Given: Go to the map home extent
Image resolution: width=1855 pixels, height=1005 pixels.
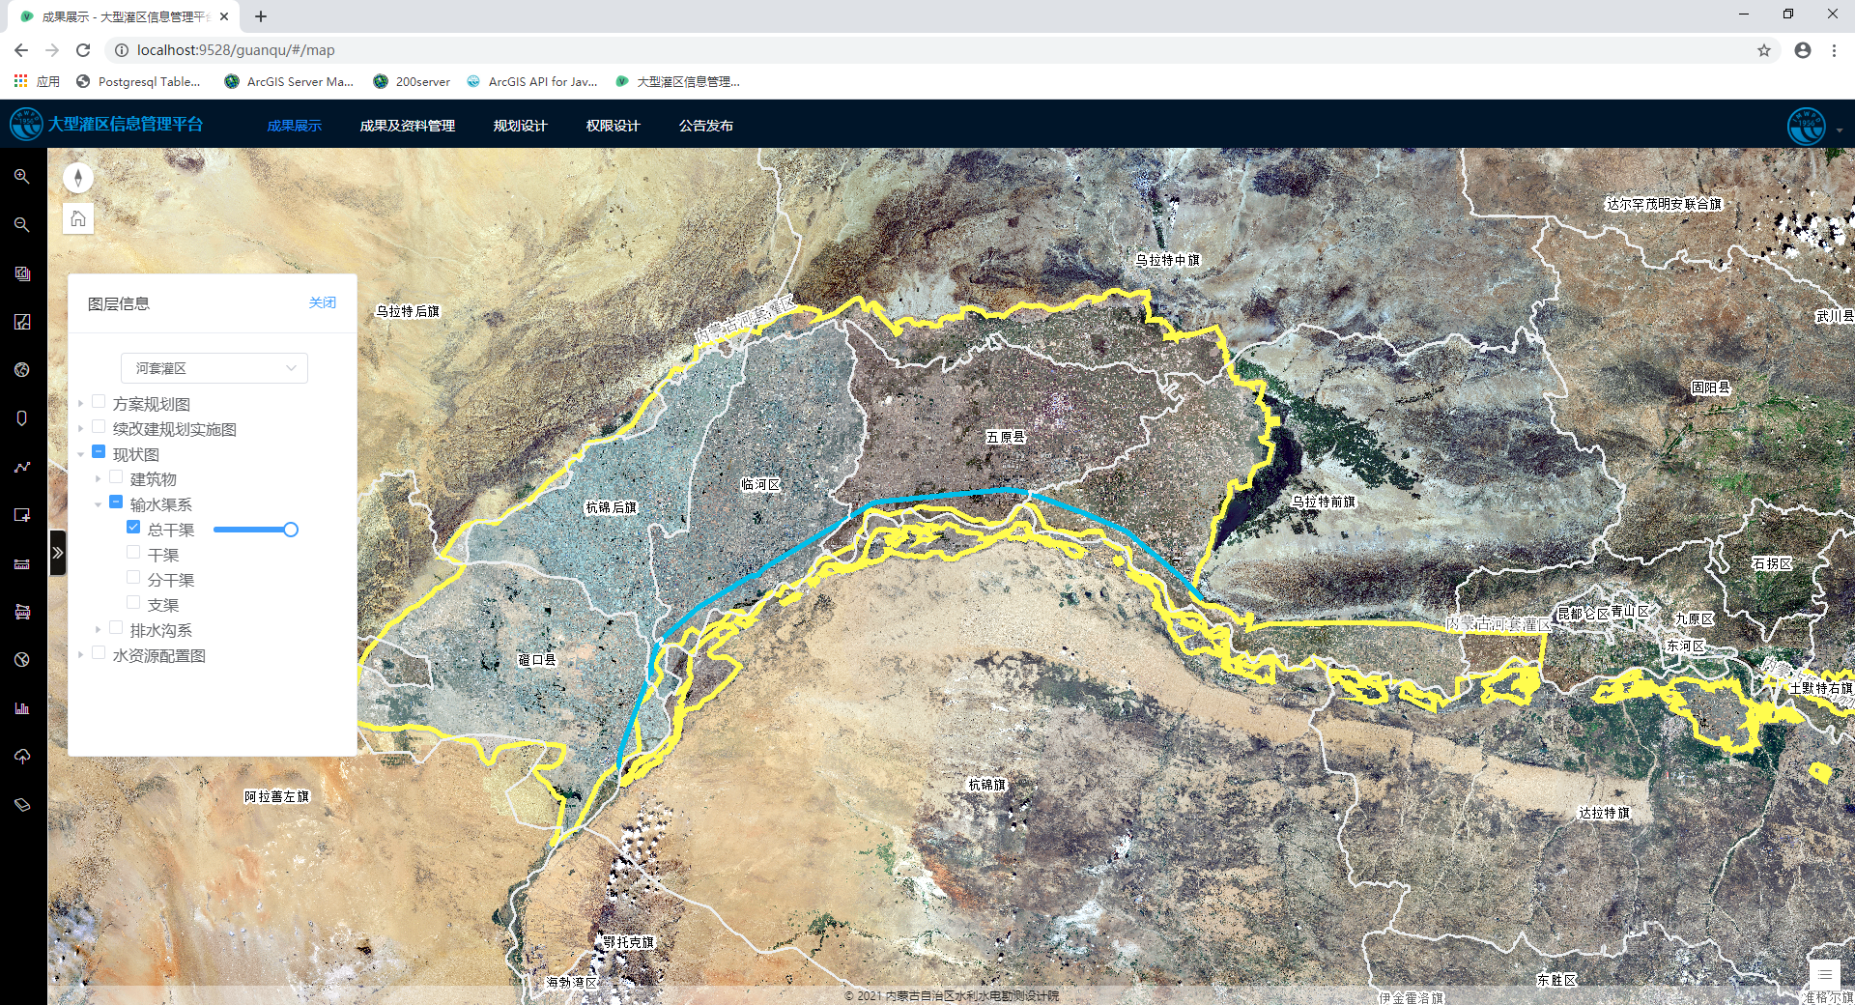Looking at the screenshot, I should [78, 218].
